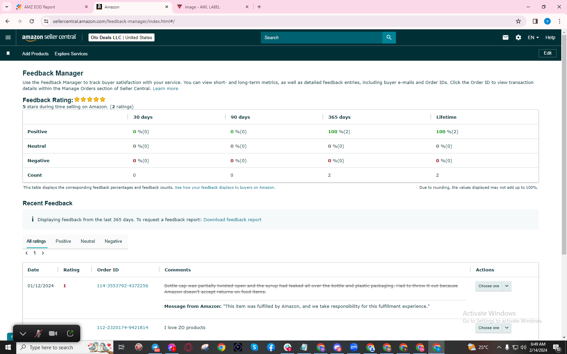The image size is (567, 354).
Task: Open Zoom from the taskbar
Action: 354,347
